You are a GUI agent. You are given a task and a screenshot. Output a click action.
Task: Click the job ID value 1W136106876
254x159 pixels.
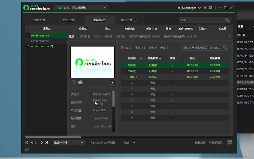click(102, 94)
